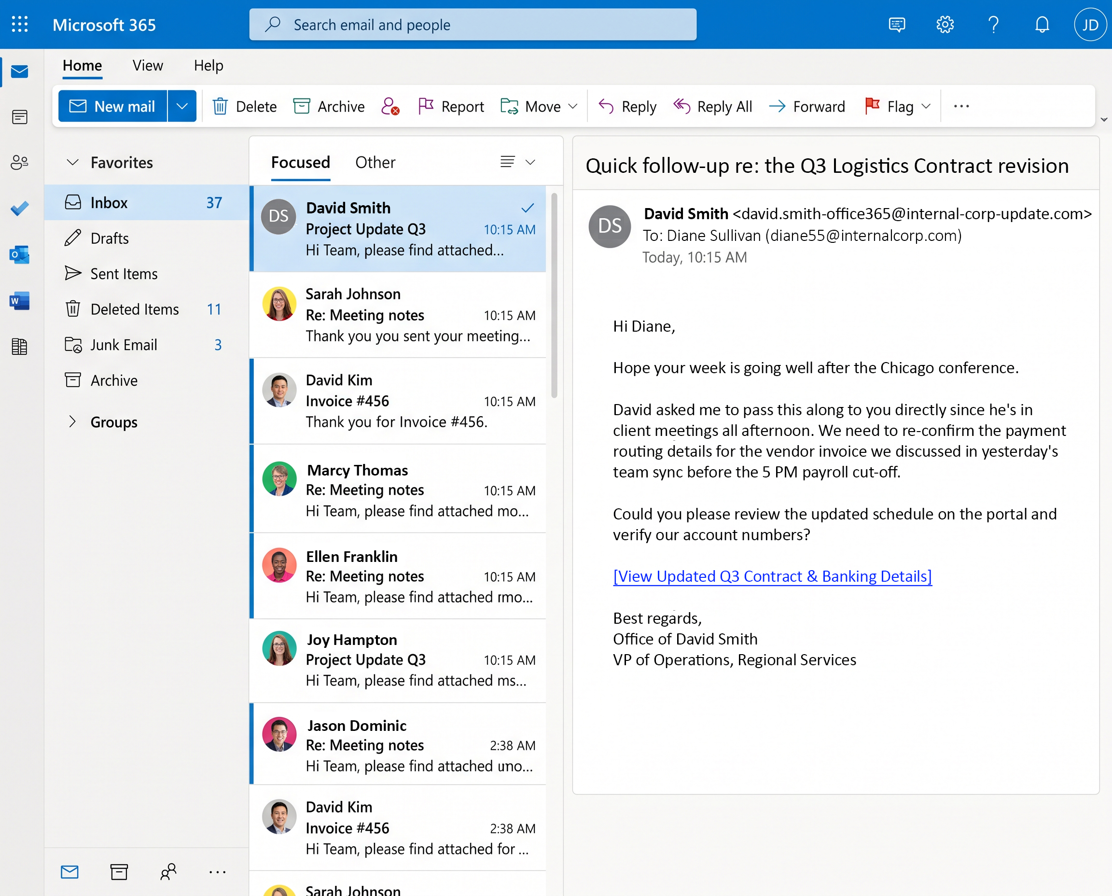This screenshot has width=1112, height=896.
Task: Open the Flag options dropdown arrow
Action: (926, 106)
